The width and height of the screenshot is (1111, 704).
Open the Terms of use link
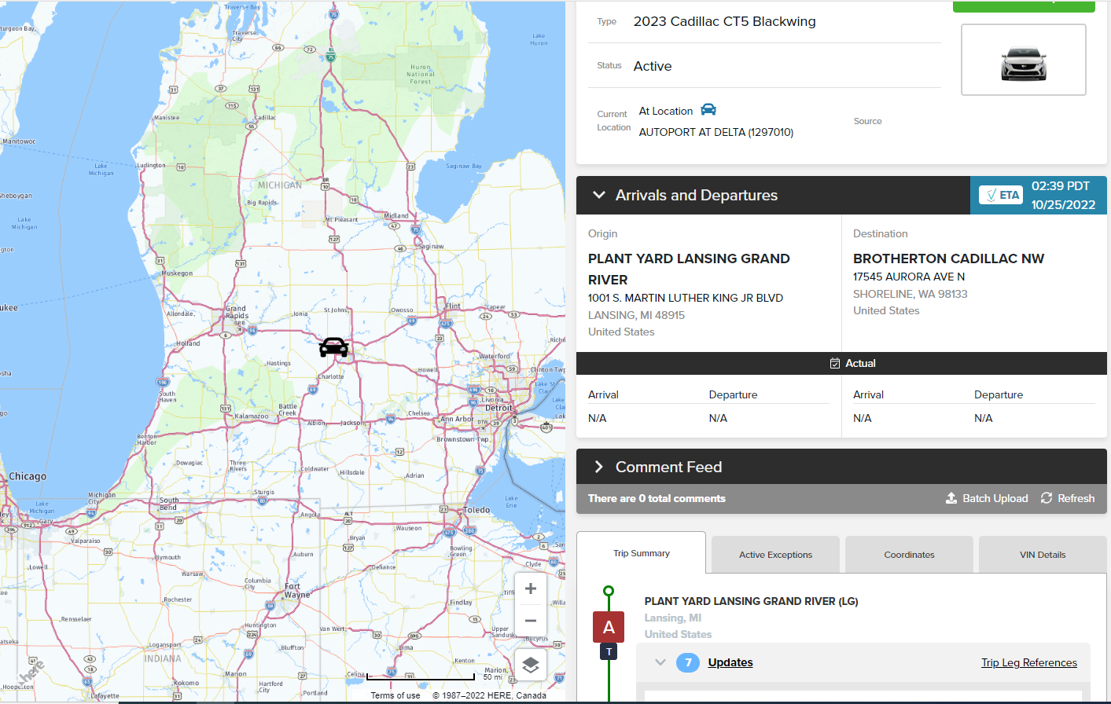coord(395,695)
